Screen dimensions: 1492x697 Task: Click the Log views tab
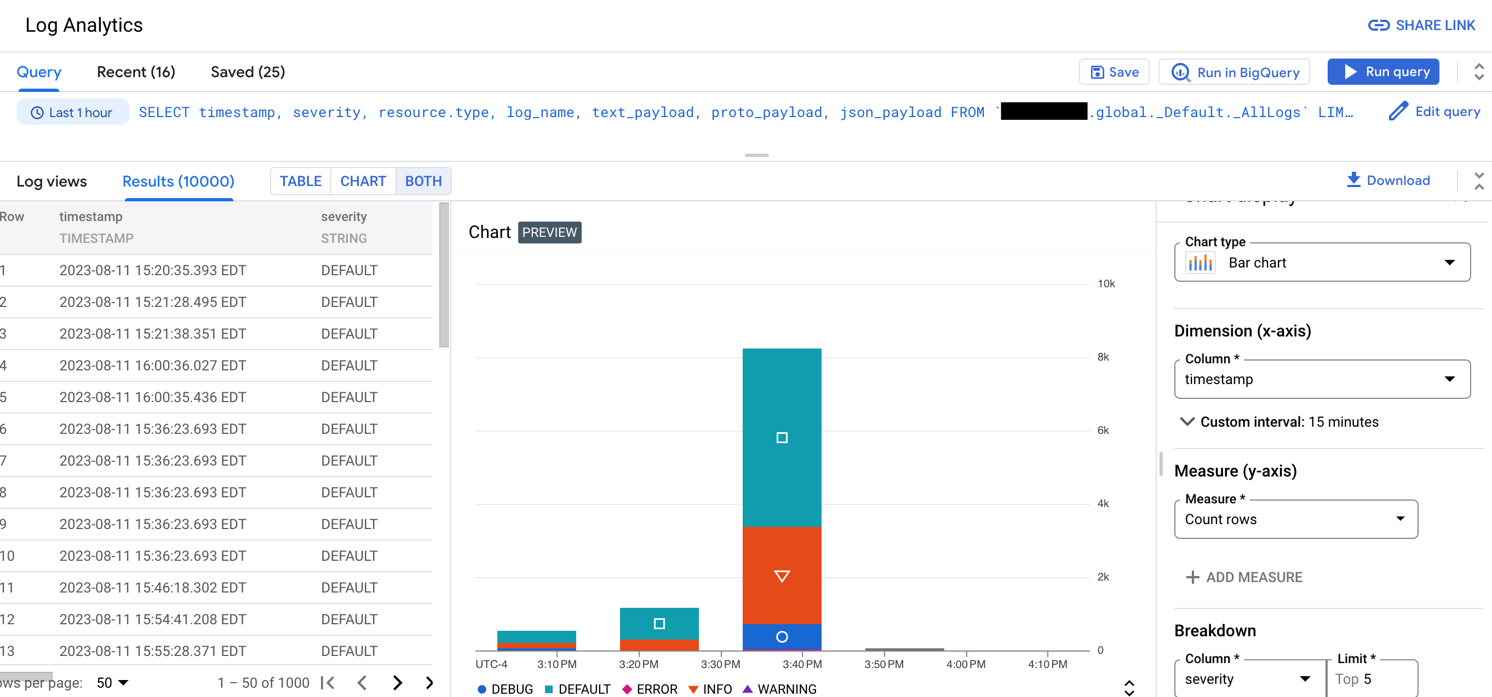click(x=53, y=181)
